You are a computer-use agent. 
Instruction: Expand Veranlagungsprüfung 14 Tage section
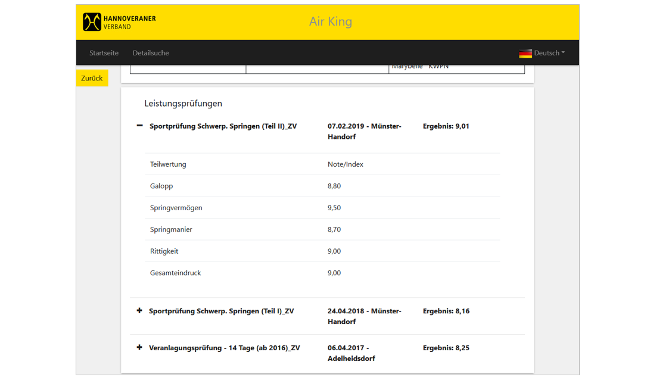point(139,347)
